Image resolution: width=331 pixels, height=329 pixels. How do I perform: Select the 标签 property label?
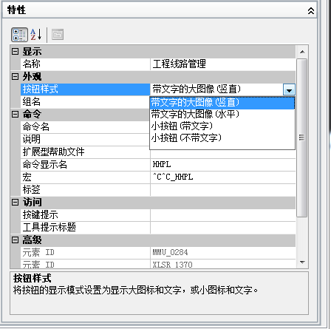(85, 190)
